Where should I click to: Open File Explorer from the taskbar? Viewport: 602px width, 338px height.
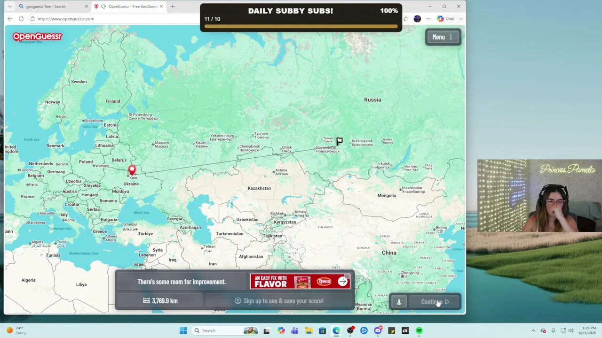pyautogui.click(x=309, y=330)
